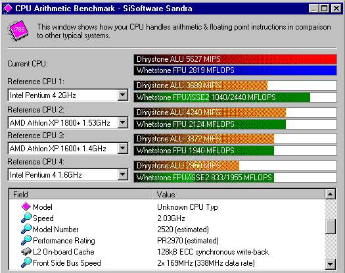The height and width of the screenshot is (273, 345).
Task: Select the Front Side Bus Speed row label
Action: coord(67,263)
